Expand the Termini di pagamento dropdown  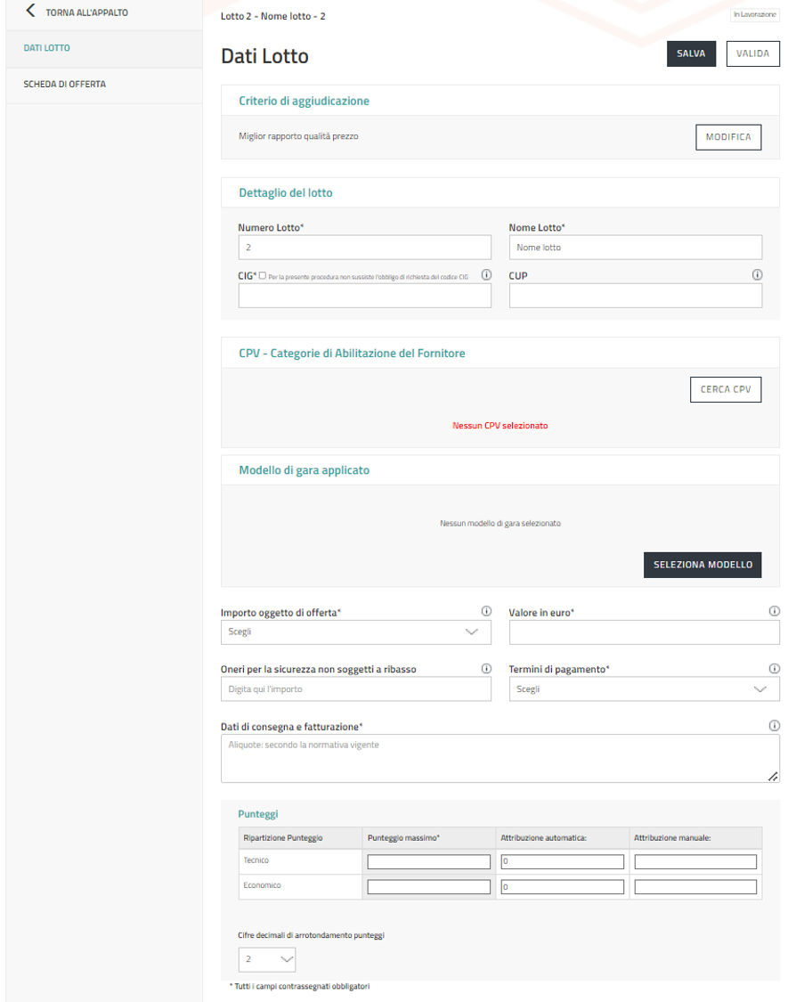point(644,689)
